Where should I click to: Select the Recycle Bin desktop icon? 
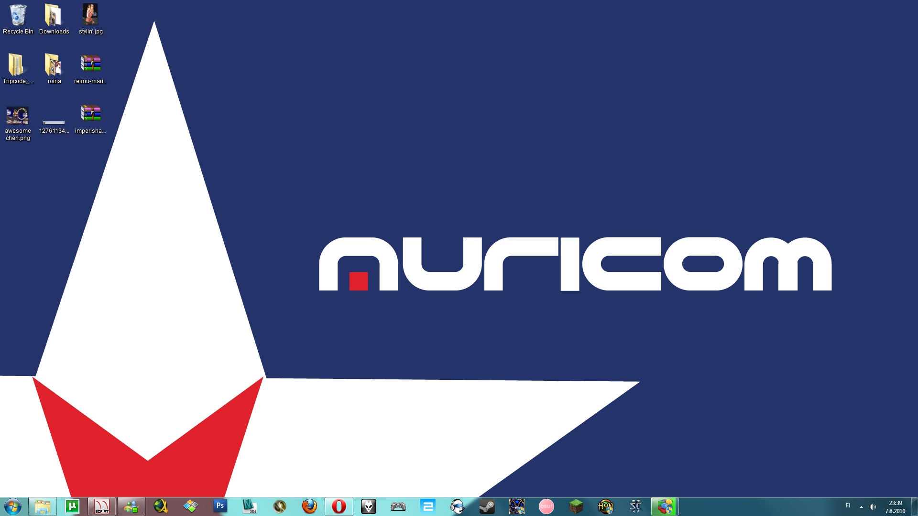pos(18,20)
